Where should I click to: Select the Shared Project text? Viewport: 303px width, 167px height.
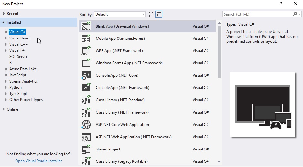[x=108, y=149]
